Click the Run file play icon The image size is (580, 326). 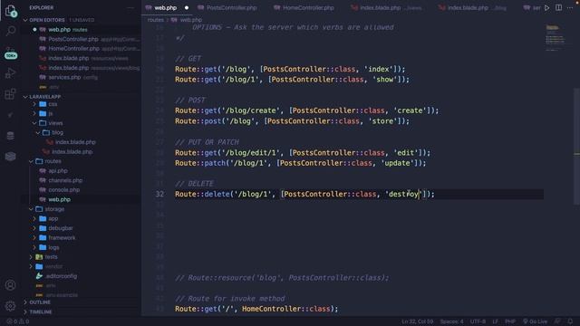point(546,8)
